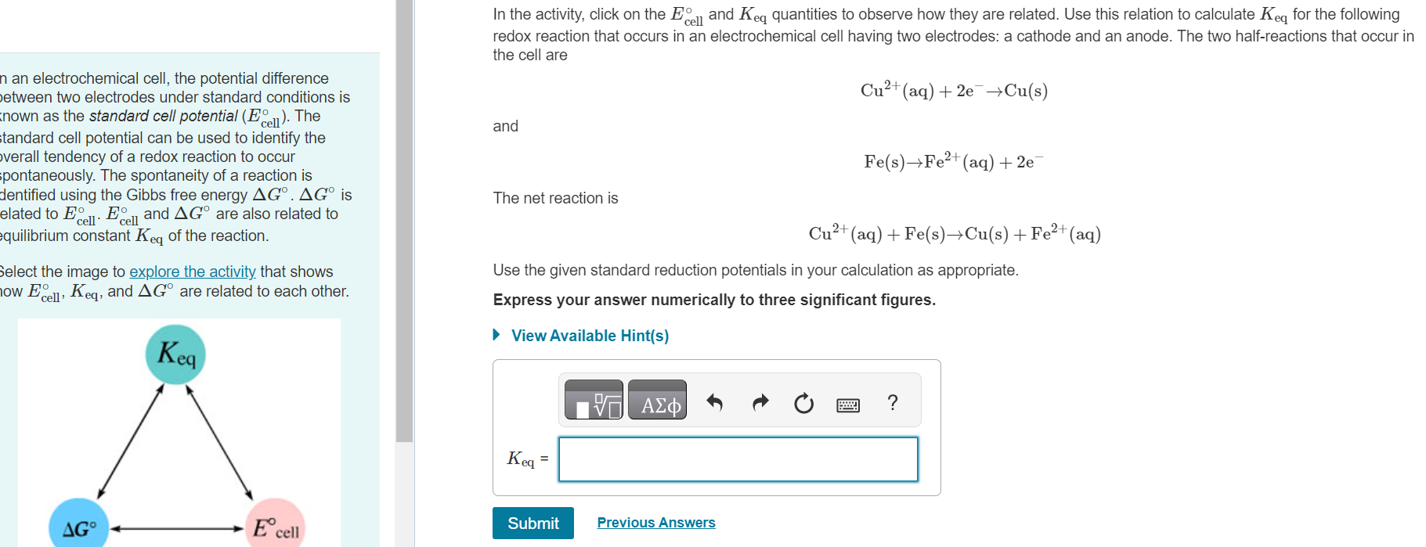Reset the answer field with circular arrow
Image resolution: width=1426 pixels, height=547 pixels.
(x=803, y=401)
